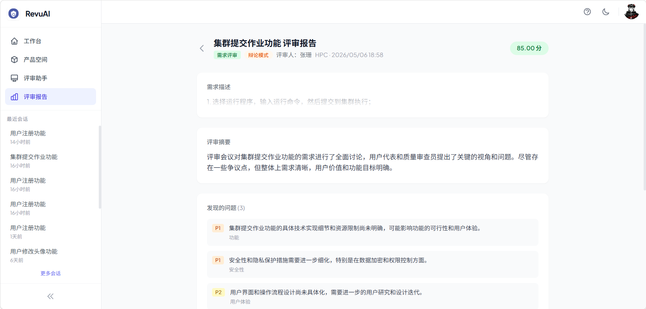
Task: Open 评审助手 menu item
Action: point(50,78)
